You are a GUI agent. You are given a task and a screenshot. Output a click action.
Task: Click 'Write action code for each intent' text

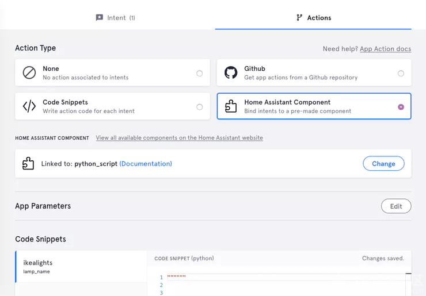[x=89, y=112]
